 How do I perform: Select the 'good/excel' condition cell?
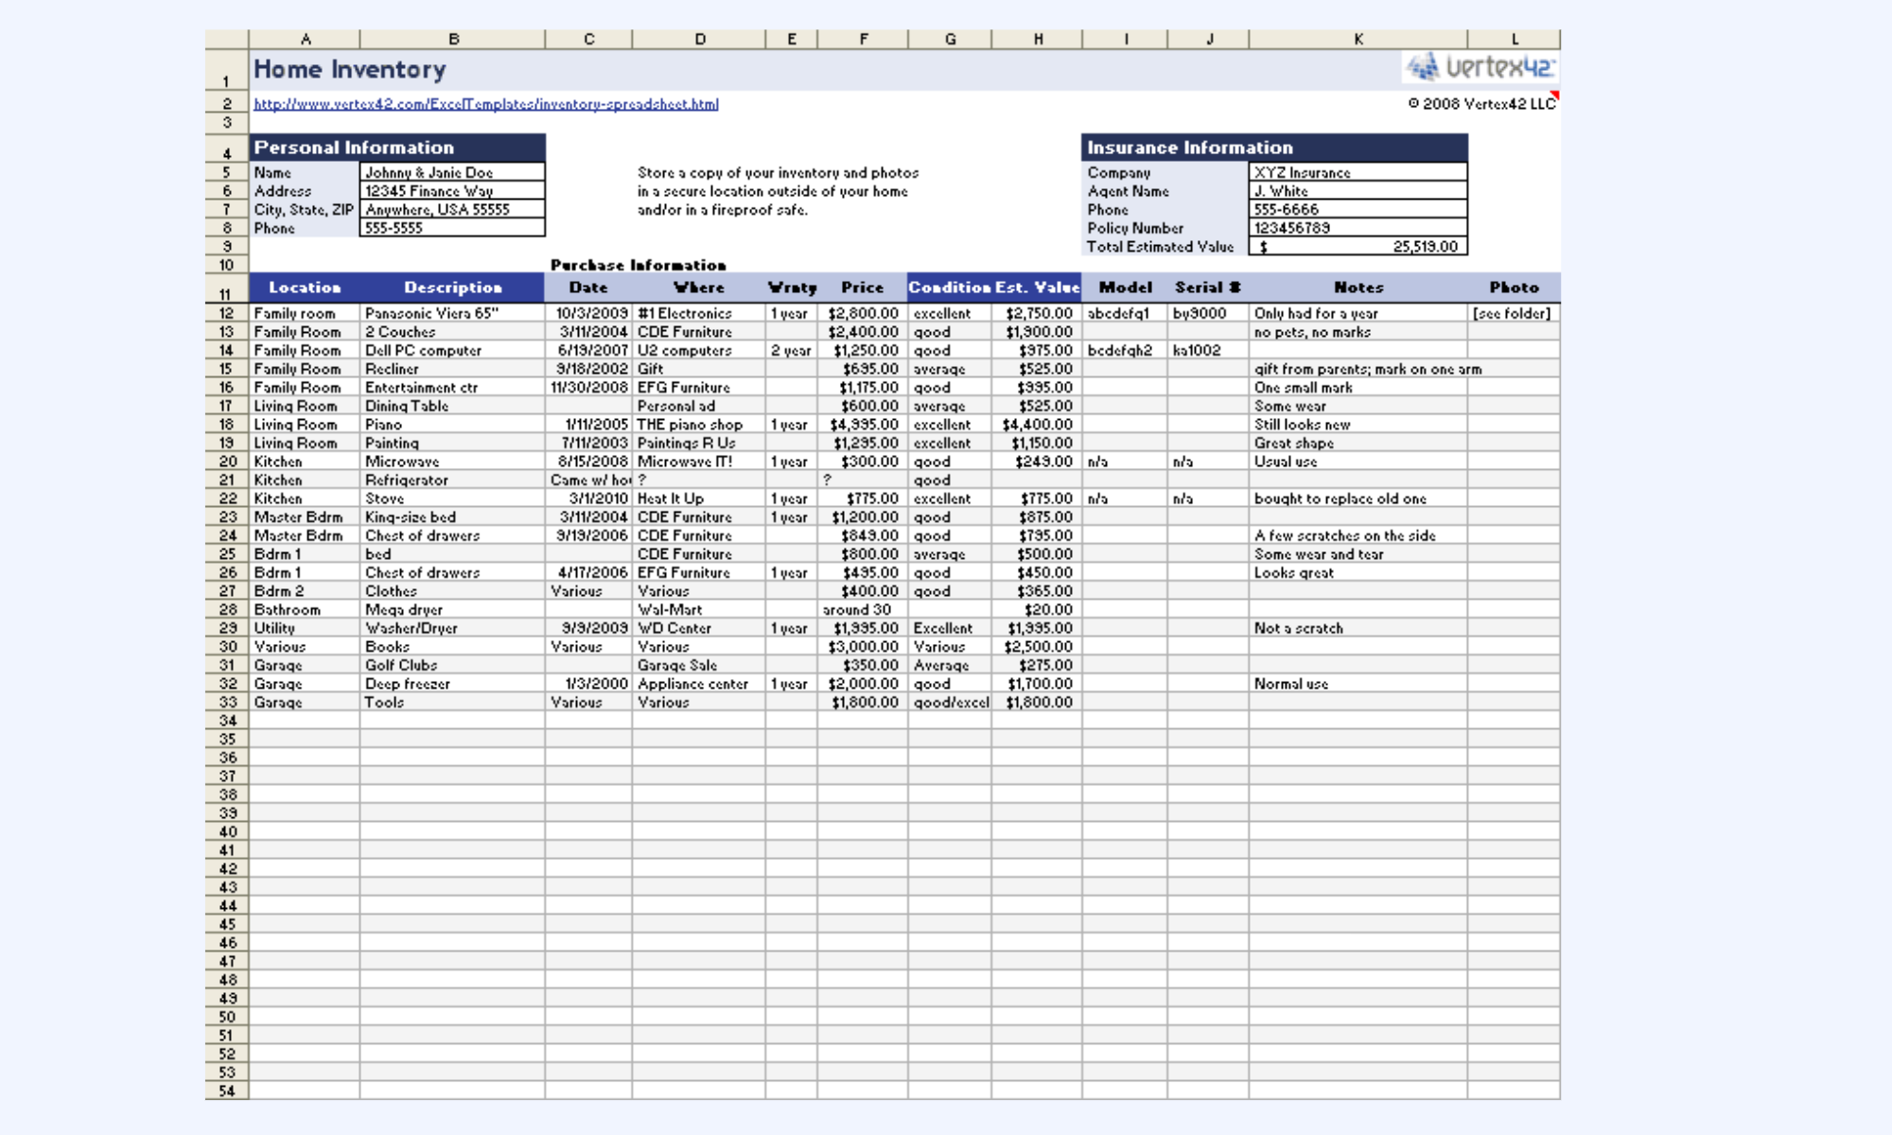pos(950,703)
